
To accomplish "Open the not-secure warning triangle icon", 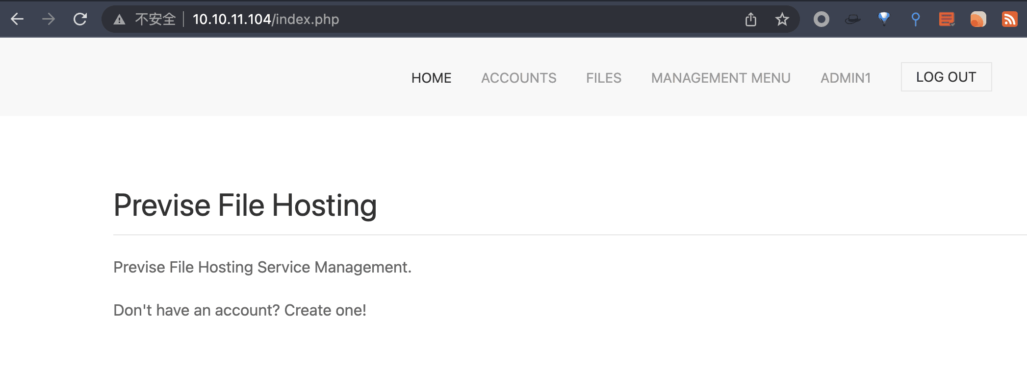I will [119, 20].
